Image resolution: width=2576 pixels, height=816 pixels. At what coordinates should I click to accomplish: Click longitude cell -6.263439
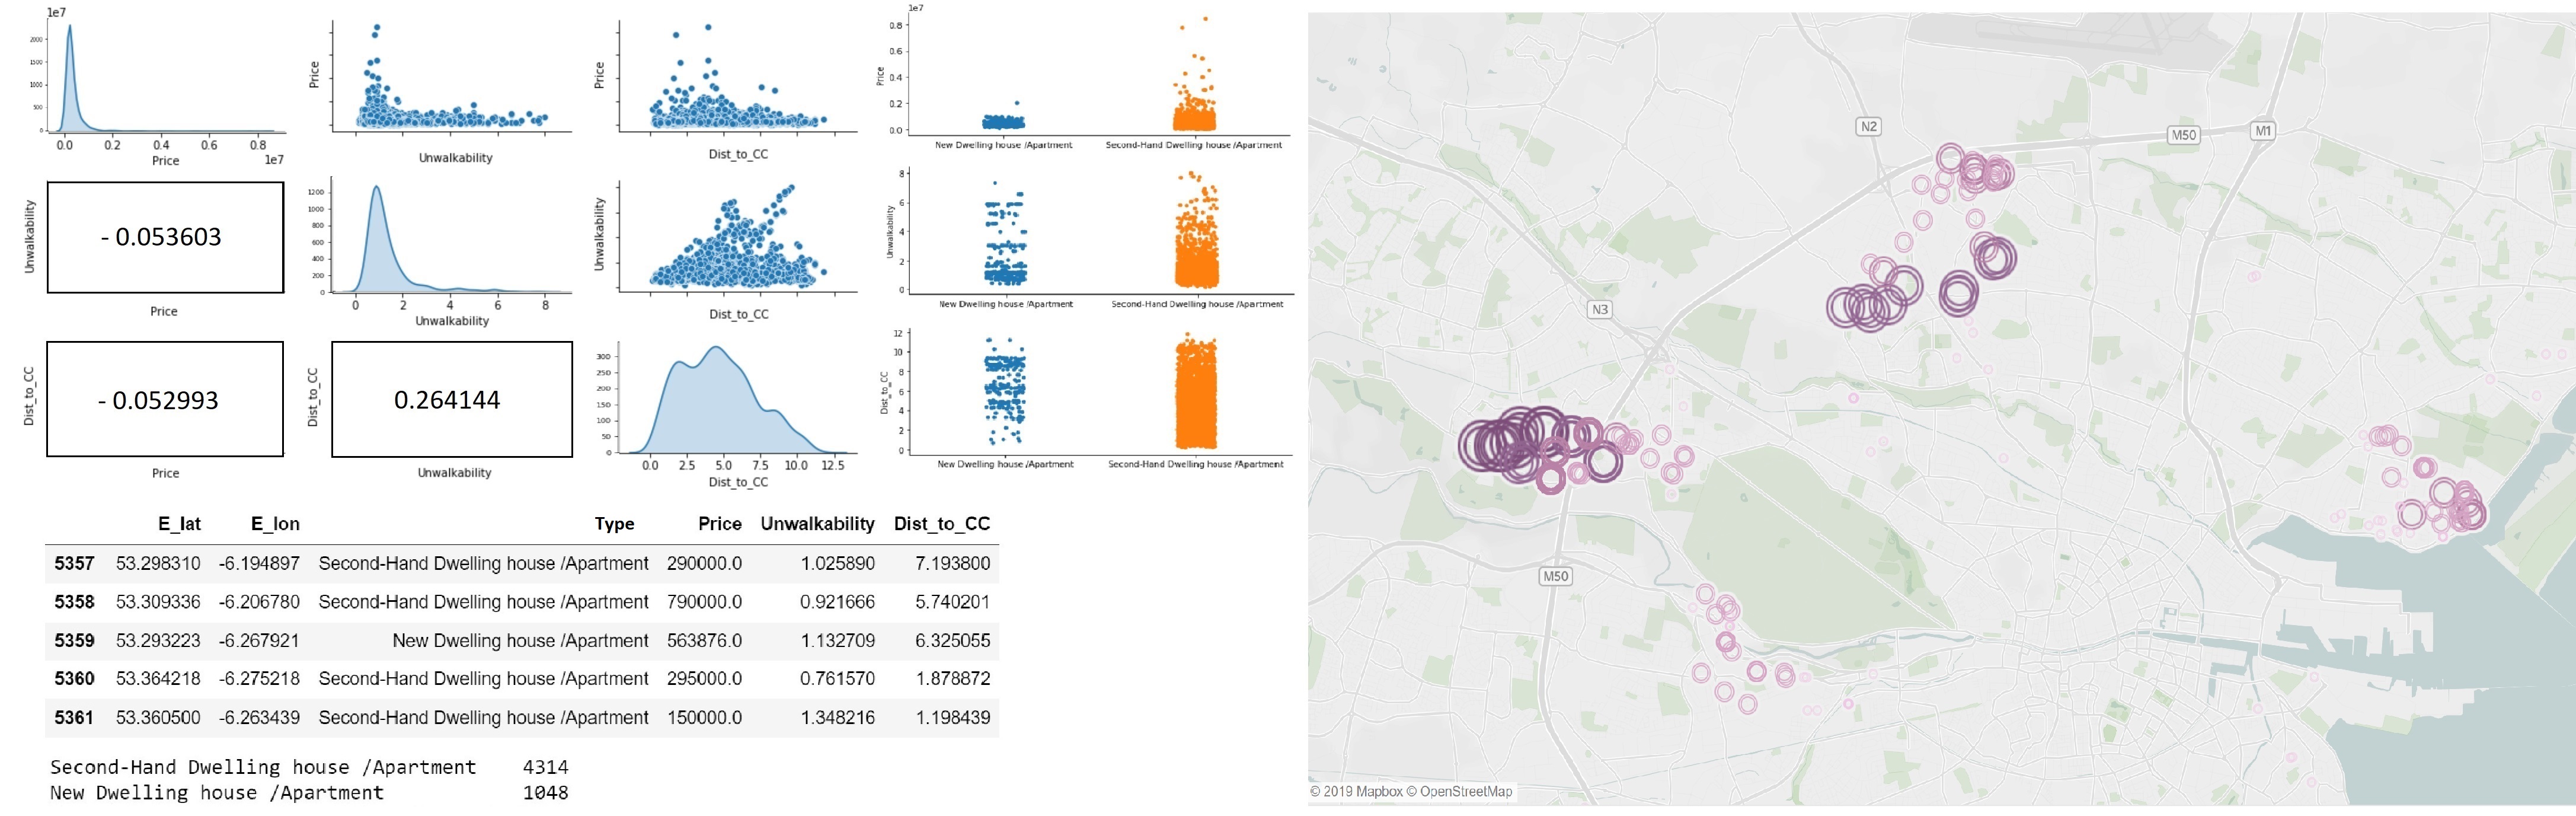[x=259, y=718]
